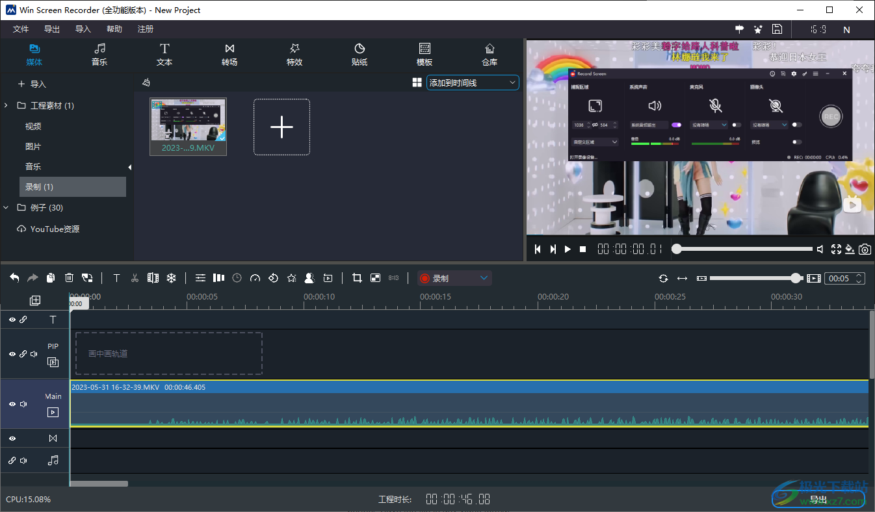Hide the Main track with eye icon

click(12, 404)
